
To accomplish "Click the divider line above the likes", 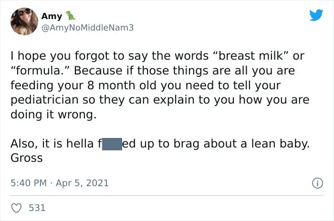I will coord(167,195).
